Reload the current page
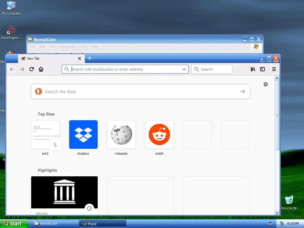Screen dimensions: 304x228 tap(31, 69)
